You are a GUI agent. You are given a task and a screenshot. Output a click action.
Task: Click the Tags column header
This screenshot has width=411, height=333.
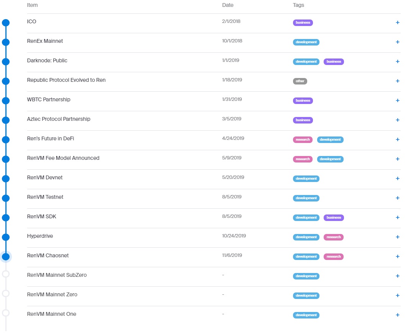click(298, 5)
